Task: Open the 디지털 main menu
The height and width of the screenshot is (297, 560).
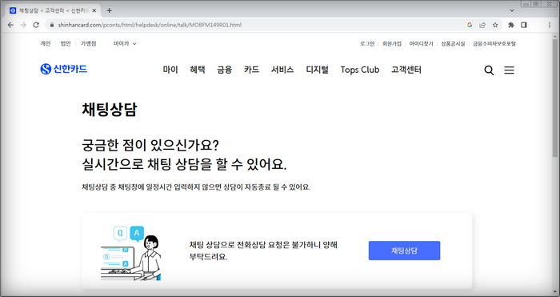Action: click(x=317, y=70)
